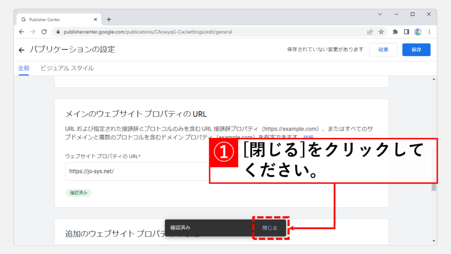Screen dimensions: 451x254
Task: Switch to the ビジュアル スタイル tab
Action: tap(67, 68)
